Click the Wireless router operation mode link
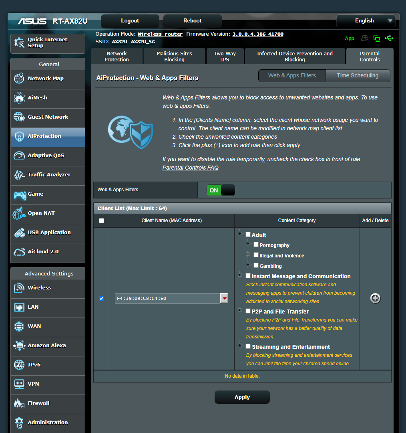The width and height of the screenshot is (406, 433). point(160,34)
